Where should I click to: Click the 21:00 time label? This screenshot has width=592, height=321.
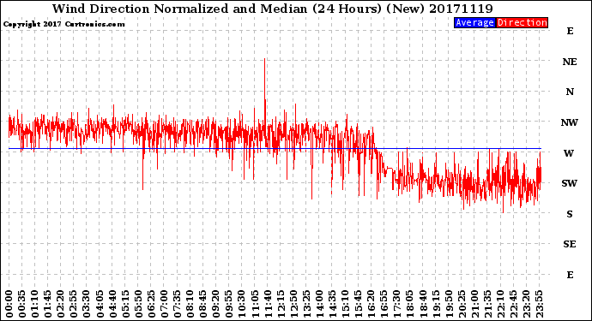pyautogui.click(x=474, y=304)
